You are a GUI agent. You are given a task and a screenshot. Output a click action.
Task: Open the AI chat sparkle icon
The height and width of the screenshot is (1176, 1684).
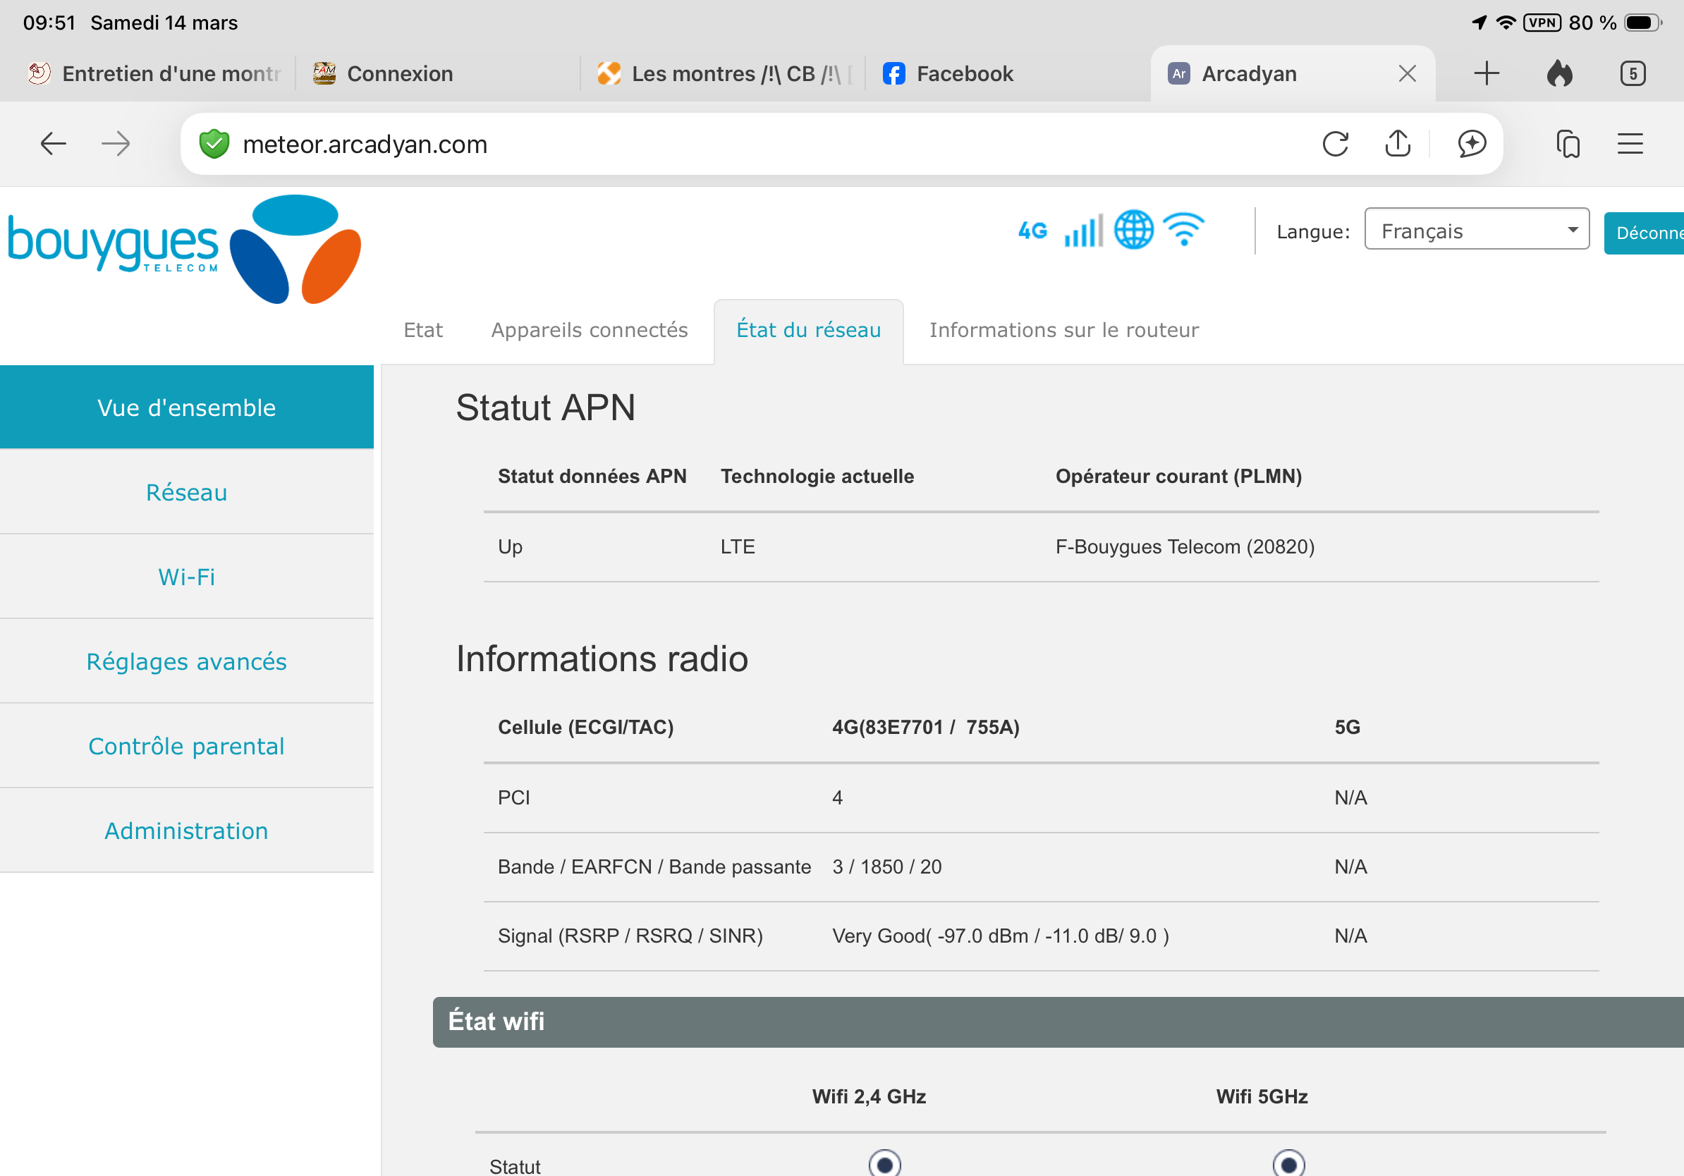click(1471, 144)
